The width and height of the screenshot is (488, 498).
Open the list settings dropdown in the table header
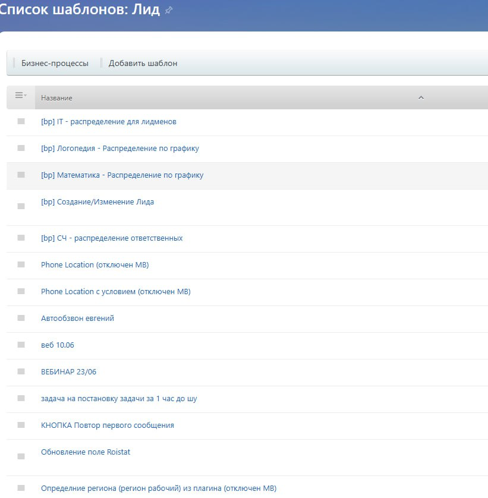(21, 96)
